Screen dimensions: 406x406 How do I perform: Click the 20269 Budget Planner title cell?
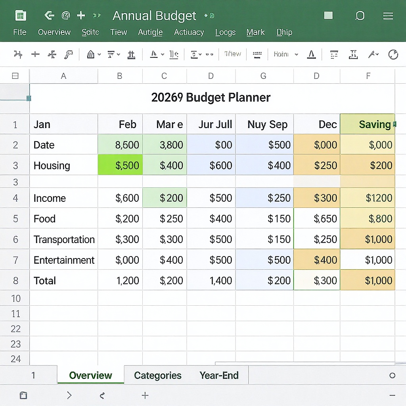pos(212,98)
